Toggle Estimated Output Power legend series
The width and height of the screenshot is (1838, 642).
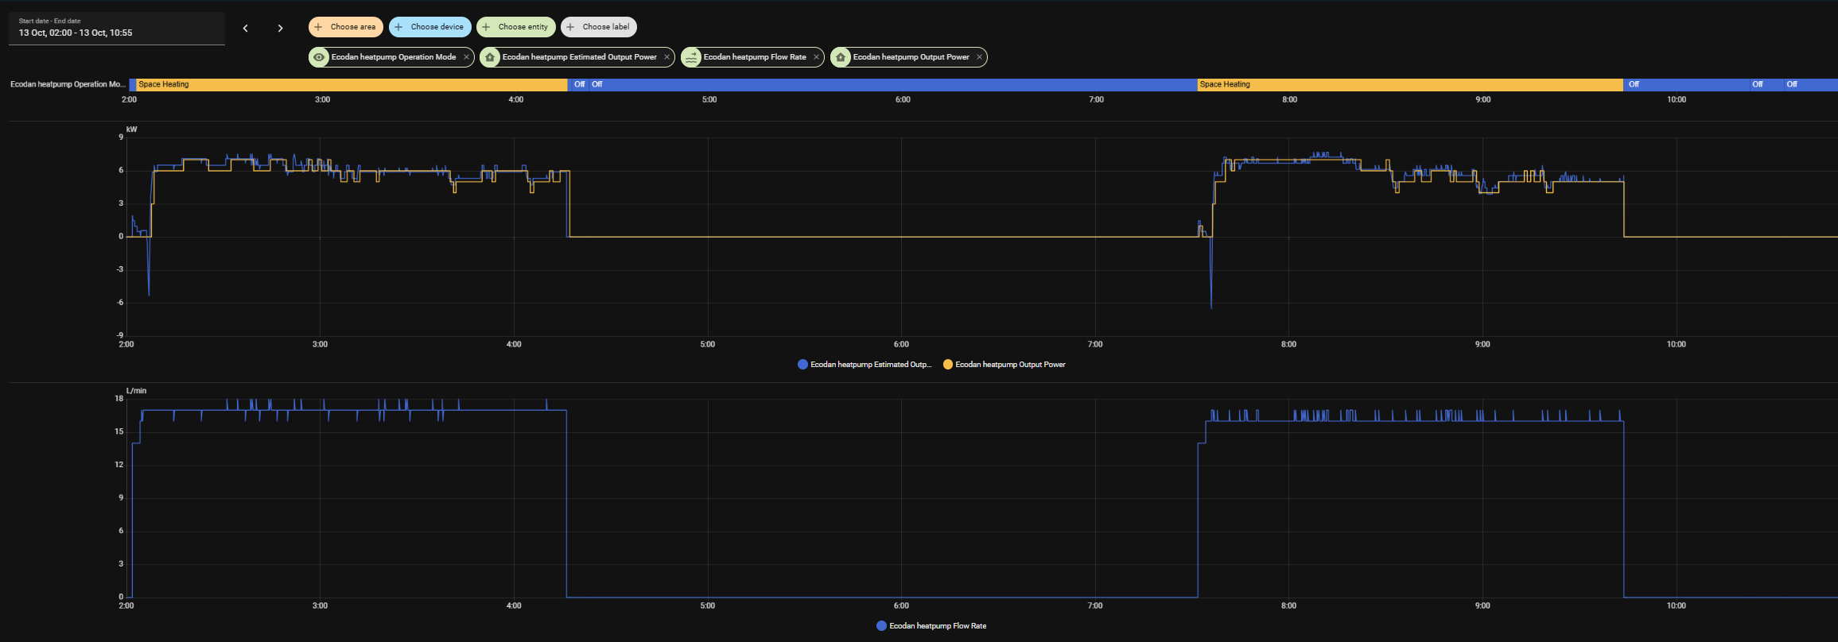tap(864, 365)
